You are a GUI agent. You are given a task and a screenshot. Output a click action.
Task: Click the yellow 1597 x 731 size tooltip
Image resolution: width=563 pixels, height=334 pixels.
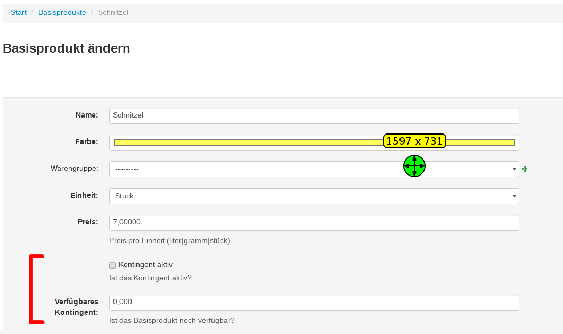(414, 141)
